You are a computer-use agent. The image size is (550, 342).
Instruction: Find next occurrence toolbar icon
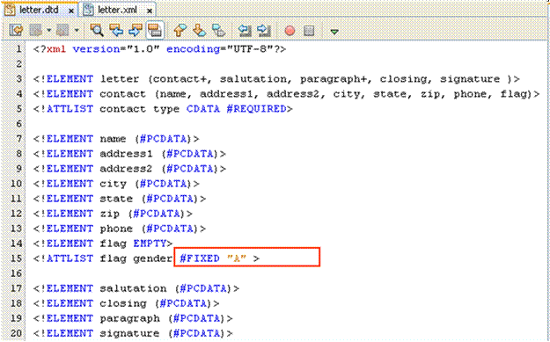136,31
